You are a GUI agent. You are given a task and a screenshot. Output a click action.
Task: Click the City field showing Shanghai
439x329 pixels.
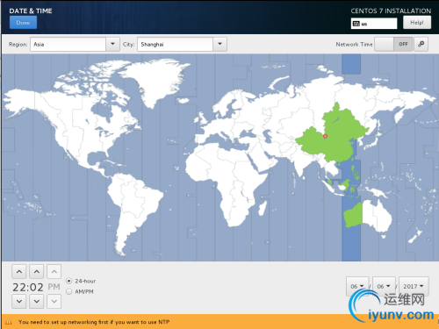pyautogui.click(x=175, y=44)
